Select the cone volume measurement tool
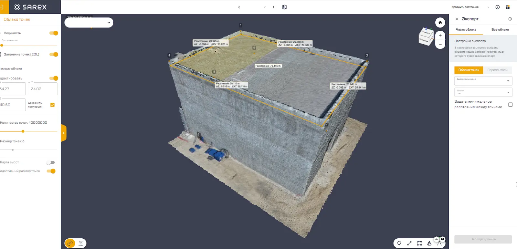Image resolution: width=517 pixels, height=249 pixels. [x=429, y=243]
